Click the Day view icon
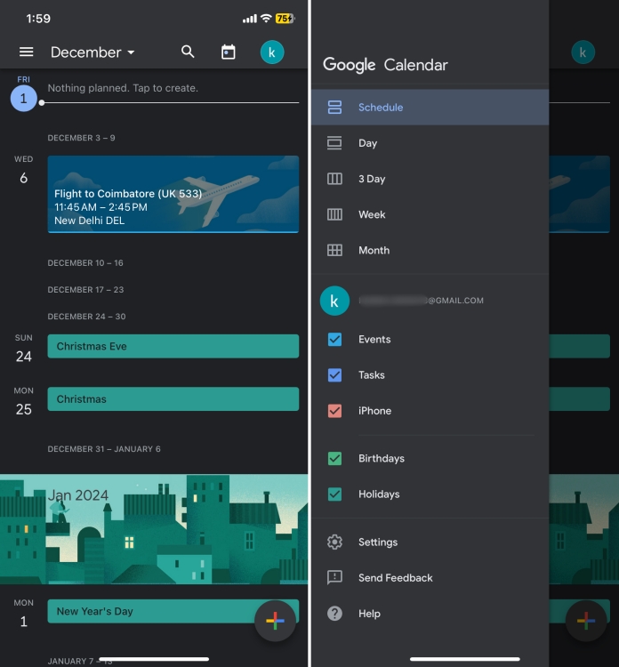Image resolution: width=619 pixels, height=667 pixels. [334, 143]
